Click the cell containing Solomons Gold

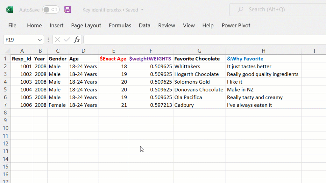pyautogui.click(x=199, y=82)
